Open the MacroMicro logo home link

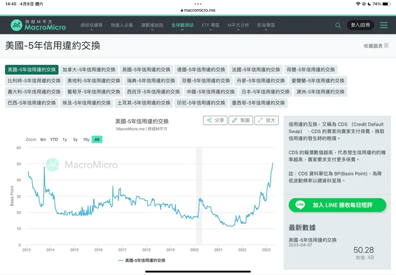pyautogui.click(x=38, y=25)
